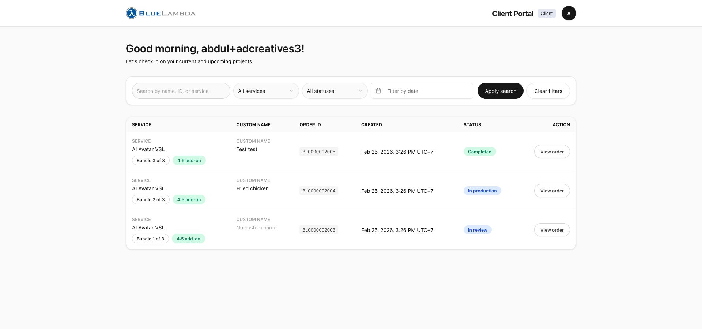Click the Bundle 2 of 3 tag
The image size is (702, 329).
pyautogui.click(x=151, y=199)
